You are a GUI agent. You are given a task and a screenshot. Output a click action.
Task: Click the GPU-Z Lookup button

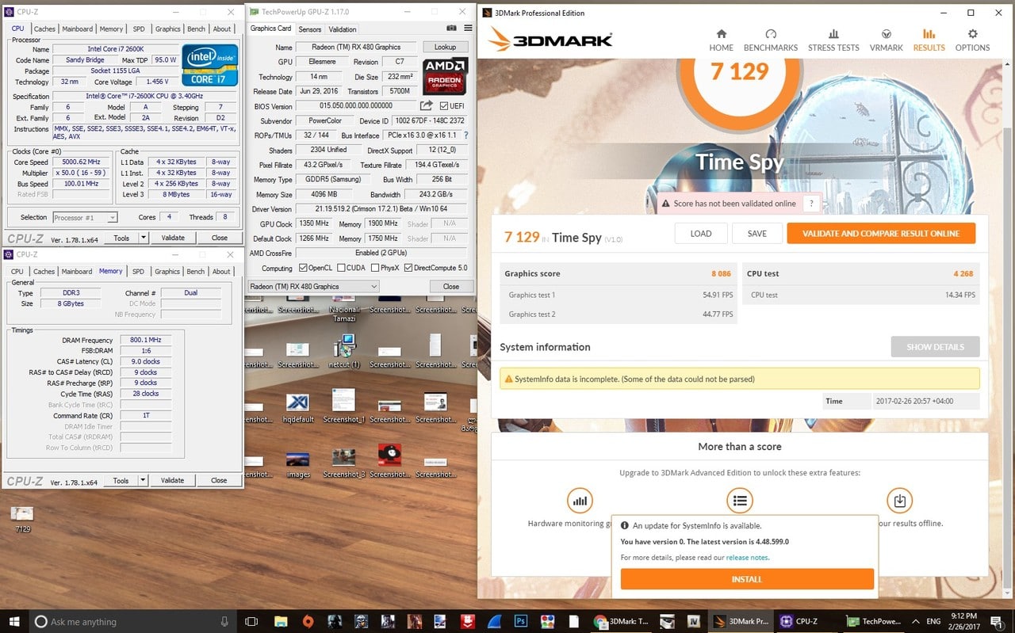pos(445,47)
